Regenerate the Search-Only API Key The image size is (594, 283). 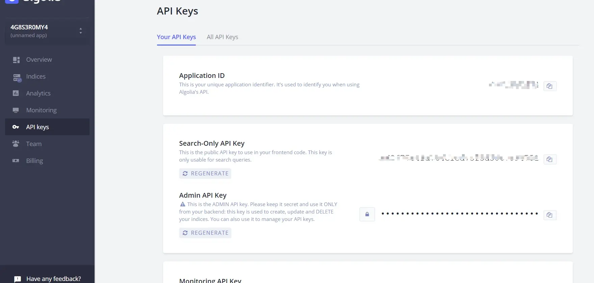point(205,173)
